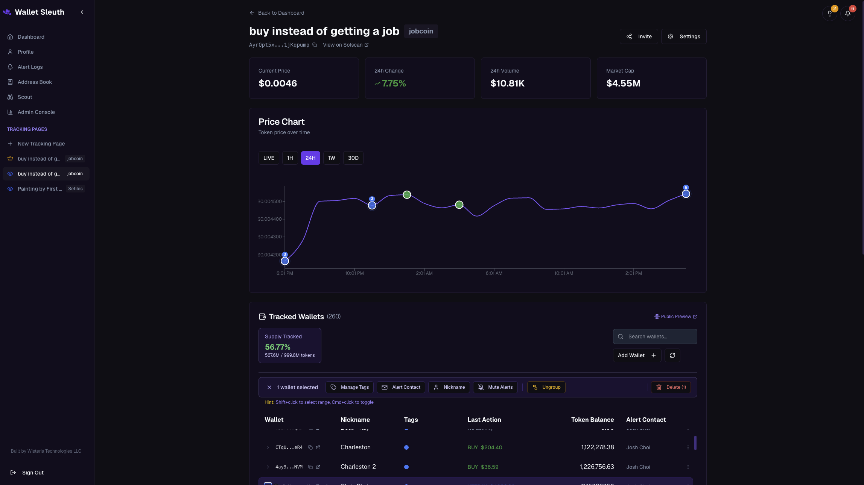This screenshot has width=864, height=485.
Task: Click the Josh Choi contact for Charleston 2
Action: coord(638,467)
